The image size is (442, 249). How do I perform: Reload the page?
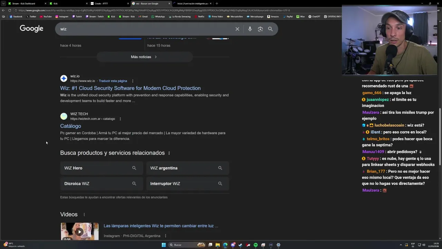[x=9, y=10]
